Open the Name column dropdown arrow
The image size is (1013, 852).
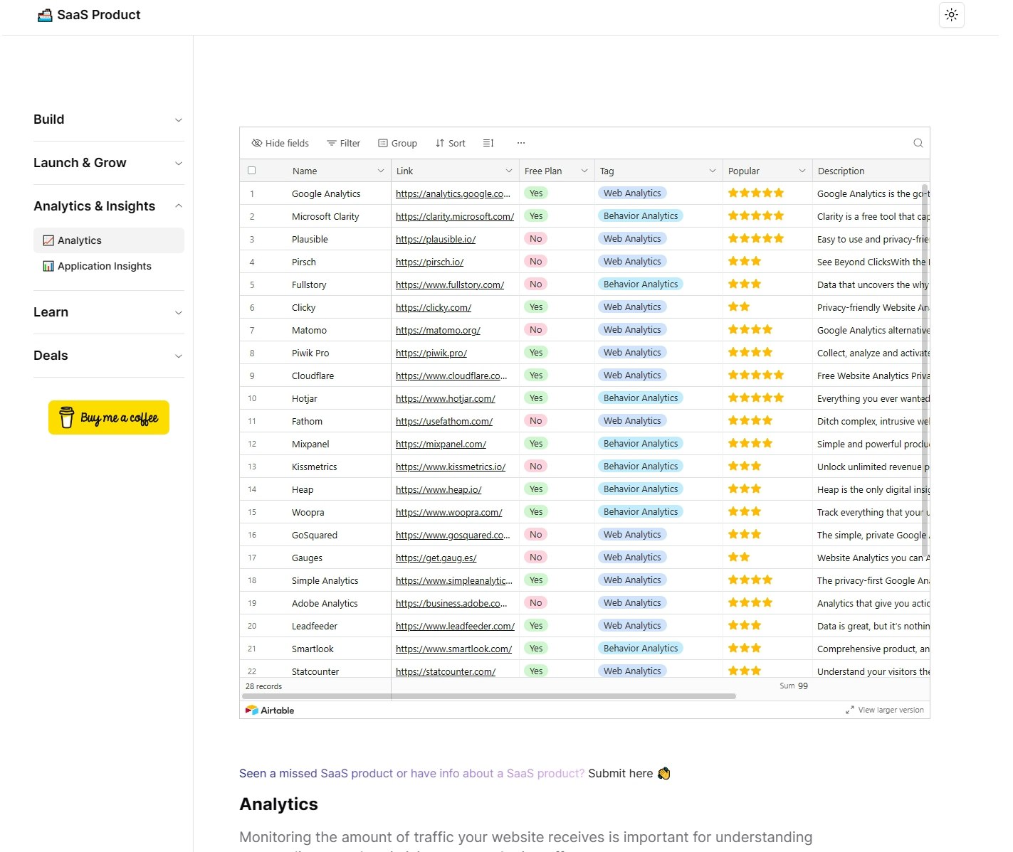381,171
